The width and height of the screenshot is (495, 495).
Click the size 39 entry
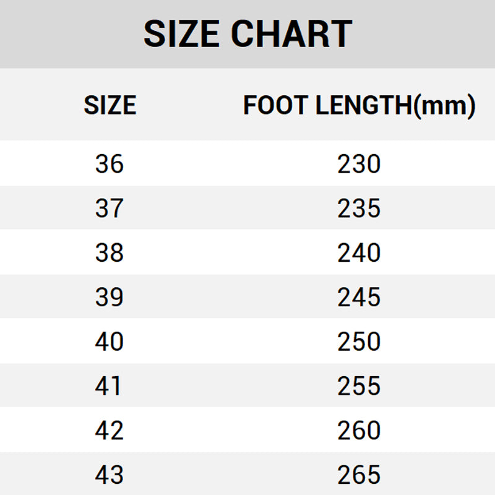coord(110,298)
